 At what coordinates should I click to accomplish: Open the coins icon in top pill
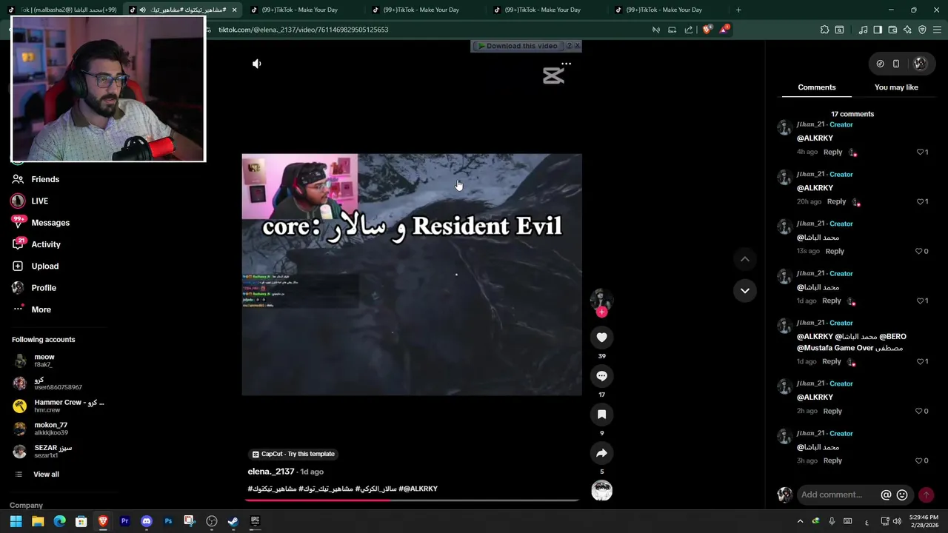point(880,64)
